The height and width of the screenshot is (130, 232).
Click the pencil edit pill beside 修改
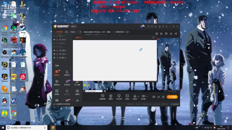(121, 32)
